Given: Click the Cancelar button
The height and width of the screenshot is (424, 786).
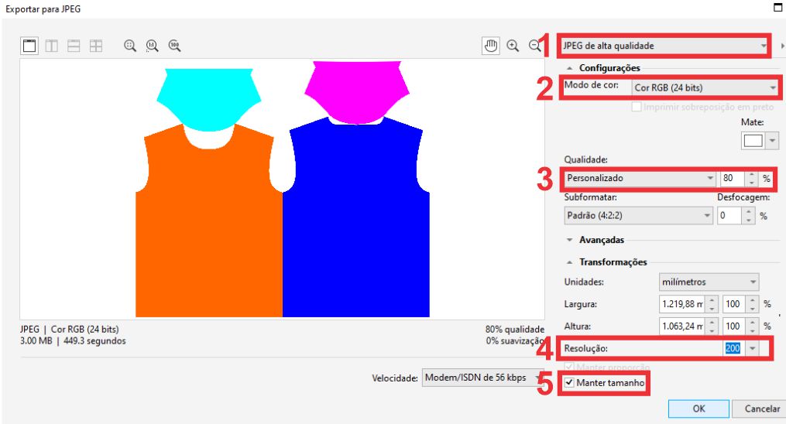Looking at the screenshot, I should [x=761, y=409].
